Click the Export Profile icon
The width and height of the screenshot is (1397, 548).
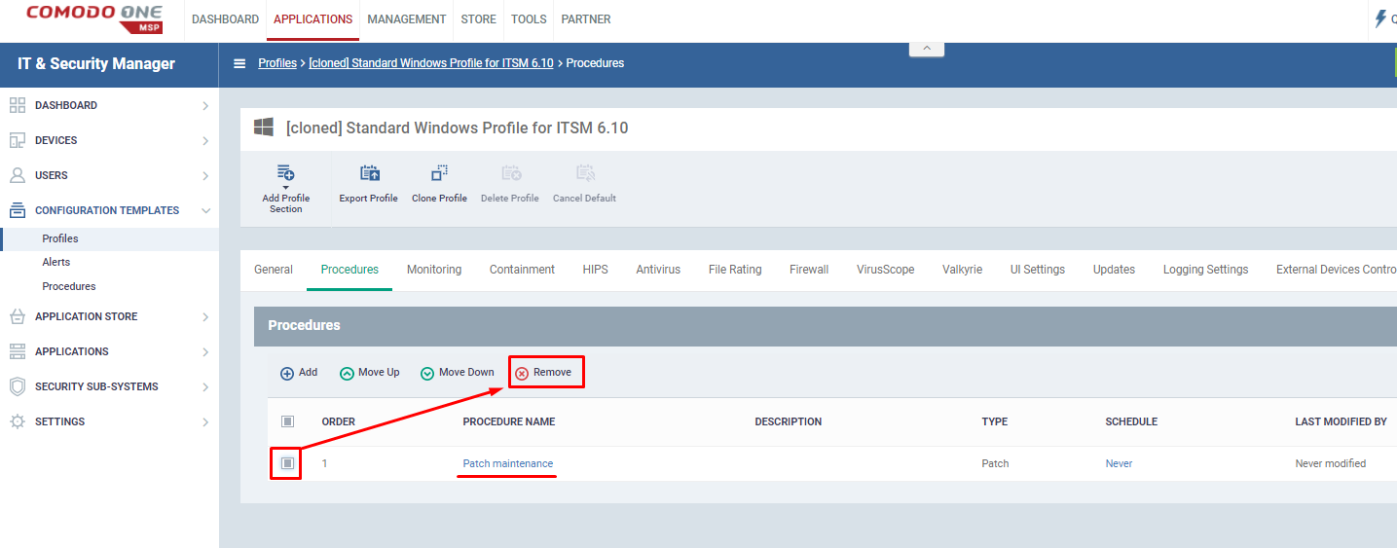coord(369,173)
